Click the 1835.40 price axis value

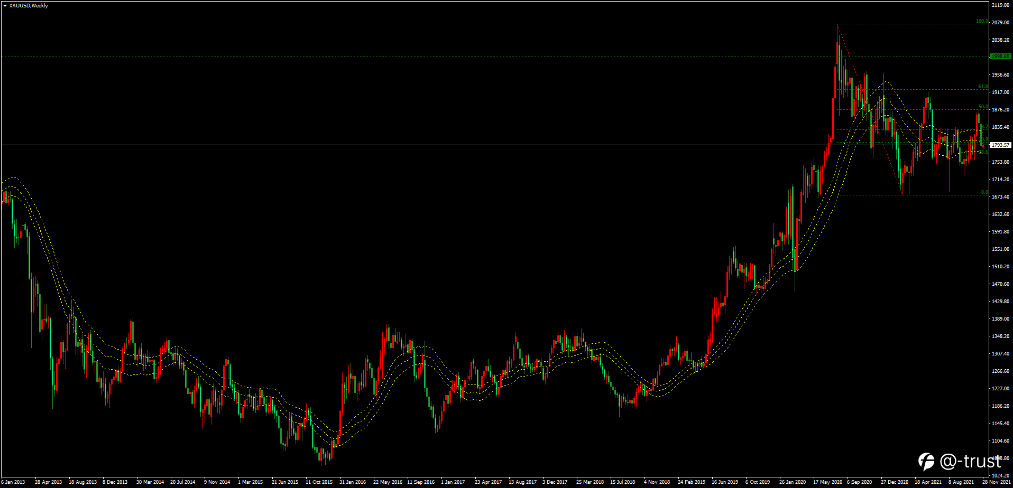coord(1001,127)
